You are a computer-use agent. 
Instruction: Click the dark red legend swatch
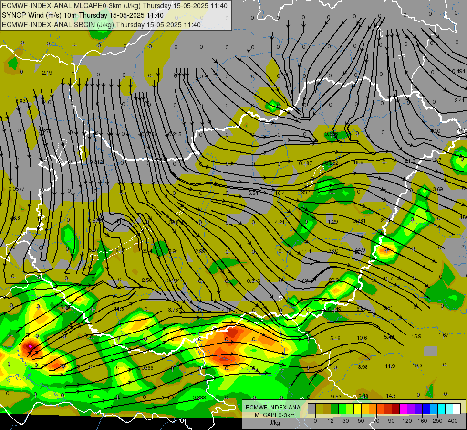(395, 408)
